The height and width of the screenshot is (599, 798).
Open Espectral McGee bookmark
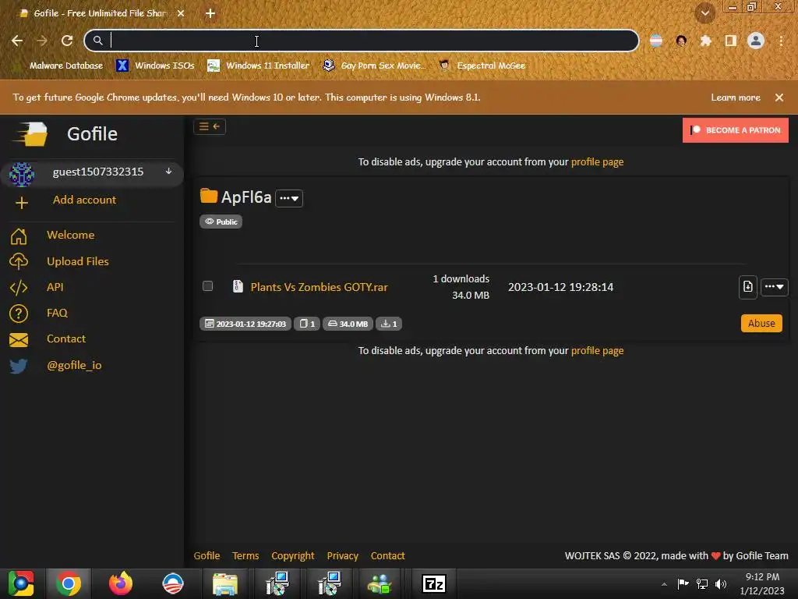(482, 66)
